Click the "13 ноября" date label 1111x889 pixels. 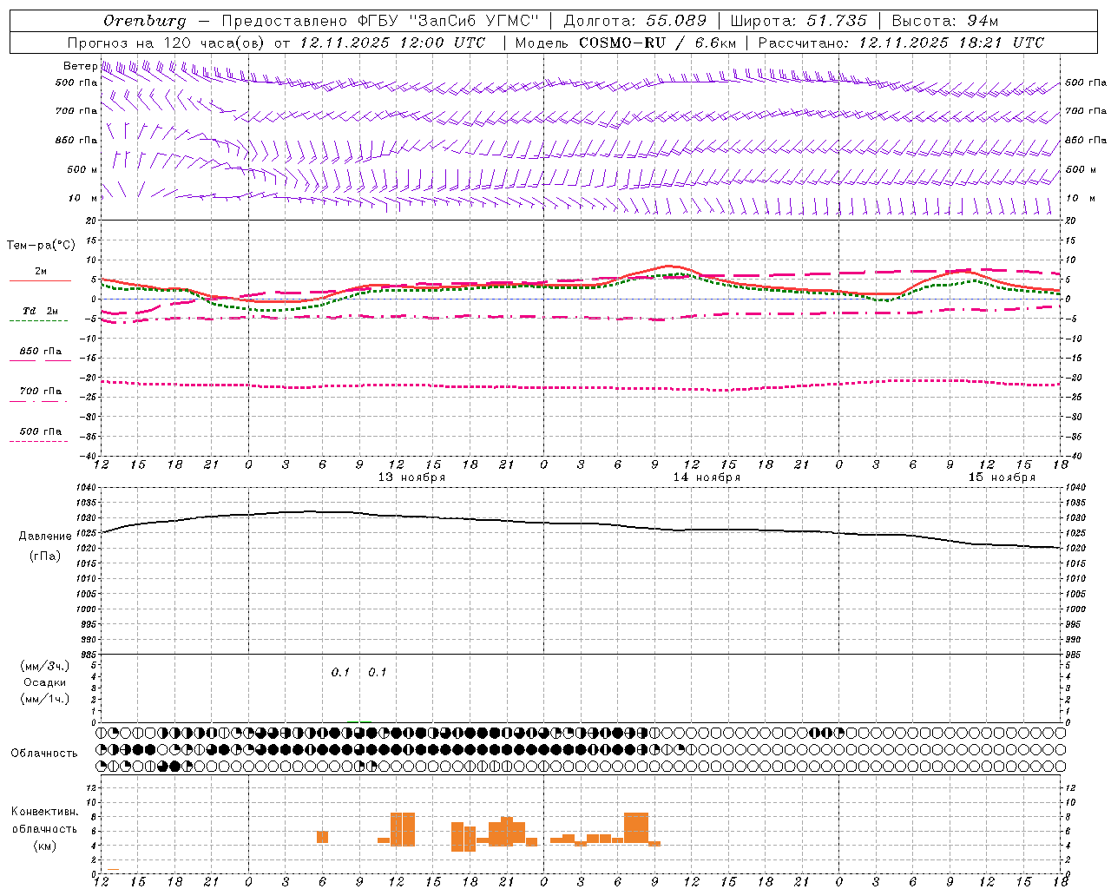coord(411,477)
